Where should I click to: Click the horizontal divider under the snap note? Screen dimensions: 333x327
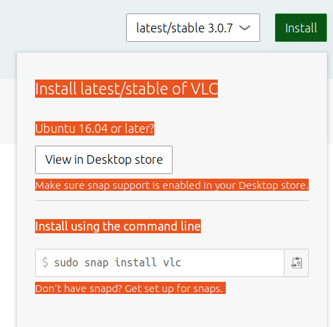[x=172, y=200]
